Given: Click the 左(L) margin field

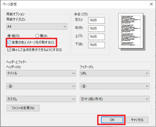Looking at the screenshot, I should click(97, 20).
